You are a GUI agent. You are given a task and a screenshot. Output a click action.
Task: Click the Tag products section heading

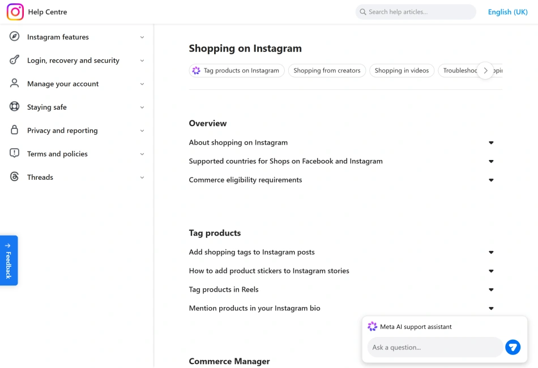215,233
